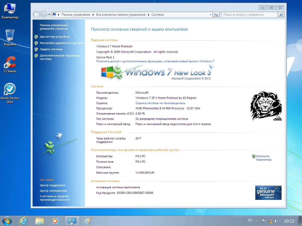Screen dimensions: 302x226
Task: Click Оценка системы не производилась link
Action: 160,103
